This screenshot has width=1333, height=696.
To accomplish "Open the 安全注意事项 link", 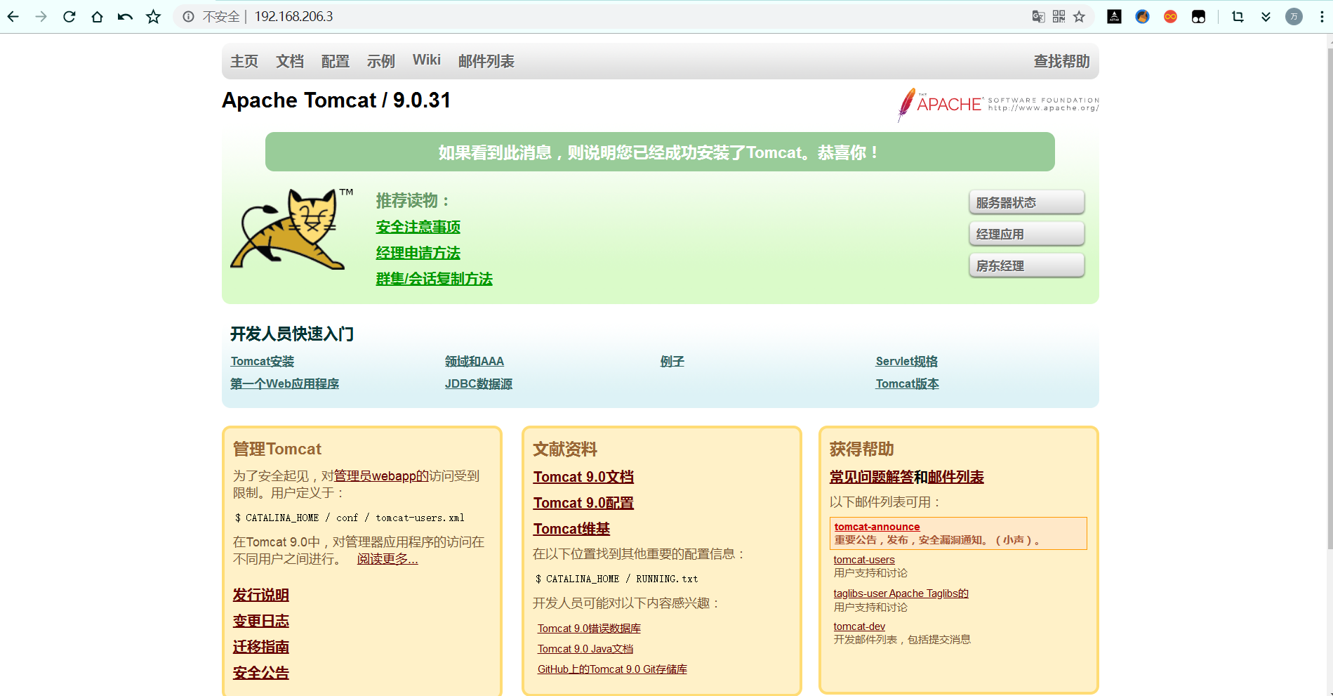I will pos(418,227).
